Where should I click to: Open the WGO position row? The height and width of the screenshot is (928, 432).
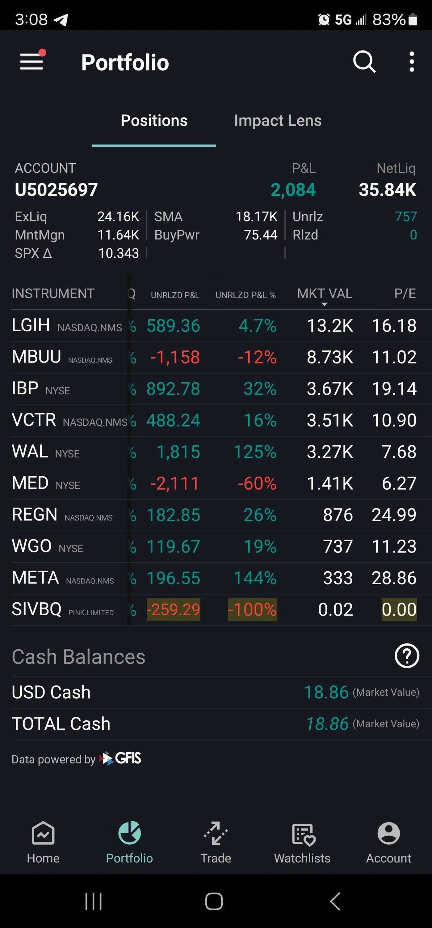(x=216, y=547)
